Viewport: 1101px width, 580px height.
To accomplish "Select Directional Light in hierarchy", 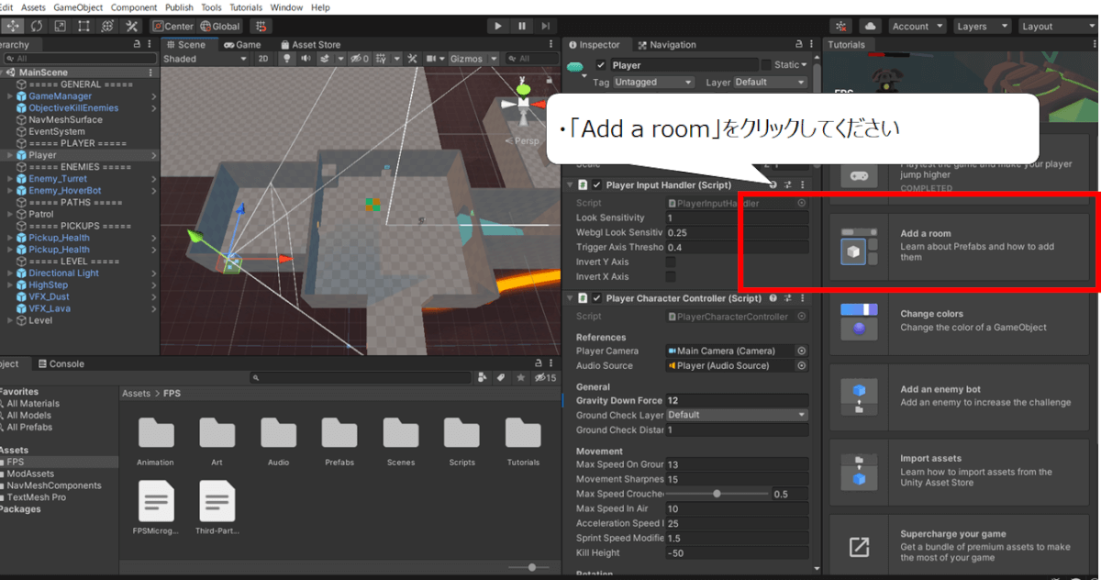I will tap(63, 273).
